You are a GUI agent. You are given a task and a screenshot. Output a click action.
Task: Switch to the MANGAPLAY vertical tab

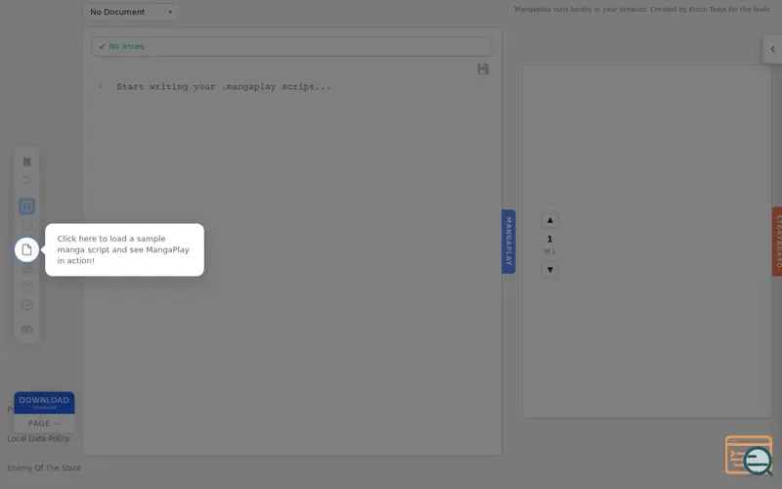click(508, 242)
